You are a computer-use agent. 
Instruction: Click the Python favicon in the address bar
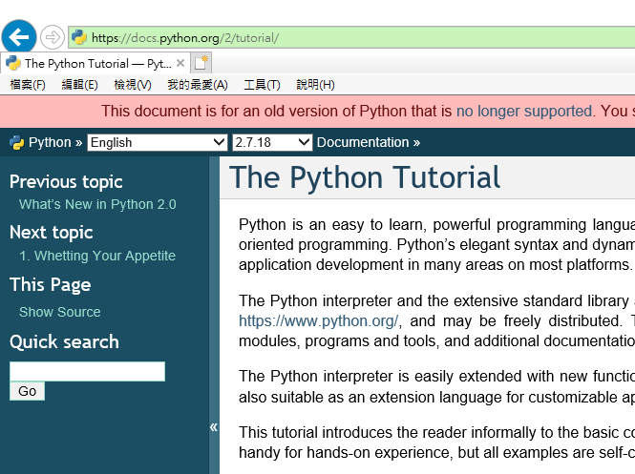[x=79, y=37]
